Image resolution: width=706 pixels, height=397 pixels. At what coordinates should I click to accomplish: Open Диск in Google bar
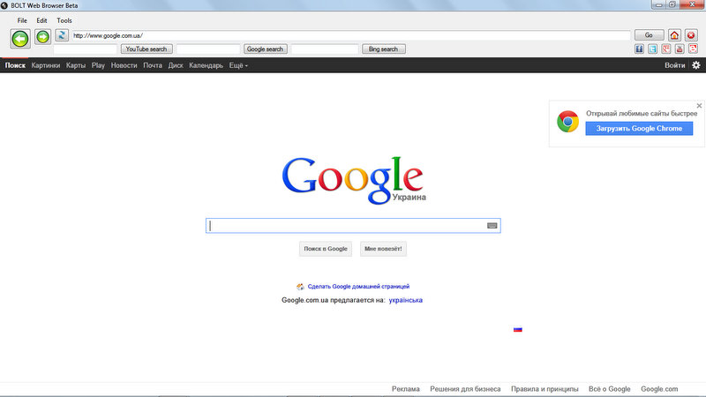tap(176, 65)
